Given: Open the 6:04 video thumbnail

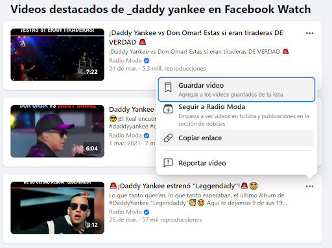Looking at the screenshot, I should pyautogui.click(x=57, y=131).
